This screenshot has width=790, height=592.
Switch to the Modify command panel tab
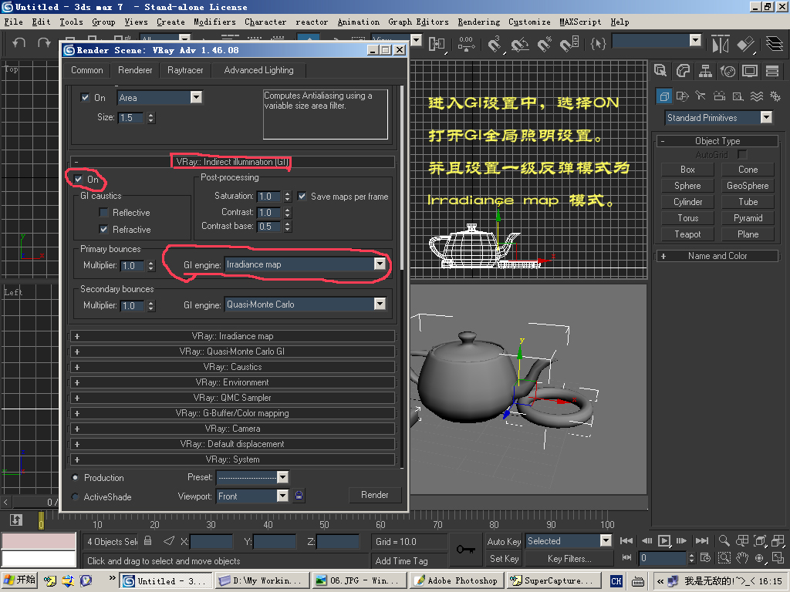(x=683, y=71)
